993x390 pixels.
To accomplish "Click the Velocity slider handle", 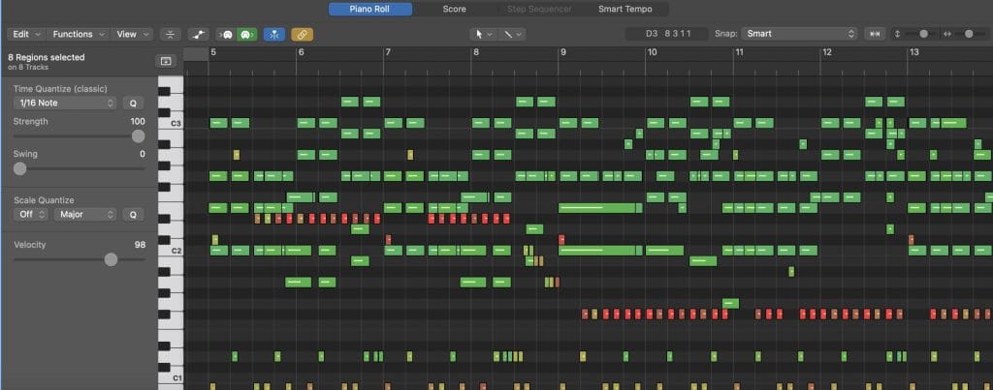I will click(x=111, y=259).
